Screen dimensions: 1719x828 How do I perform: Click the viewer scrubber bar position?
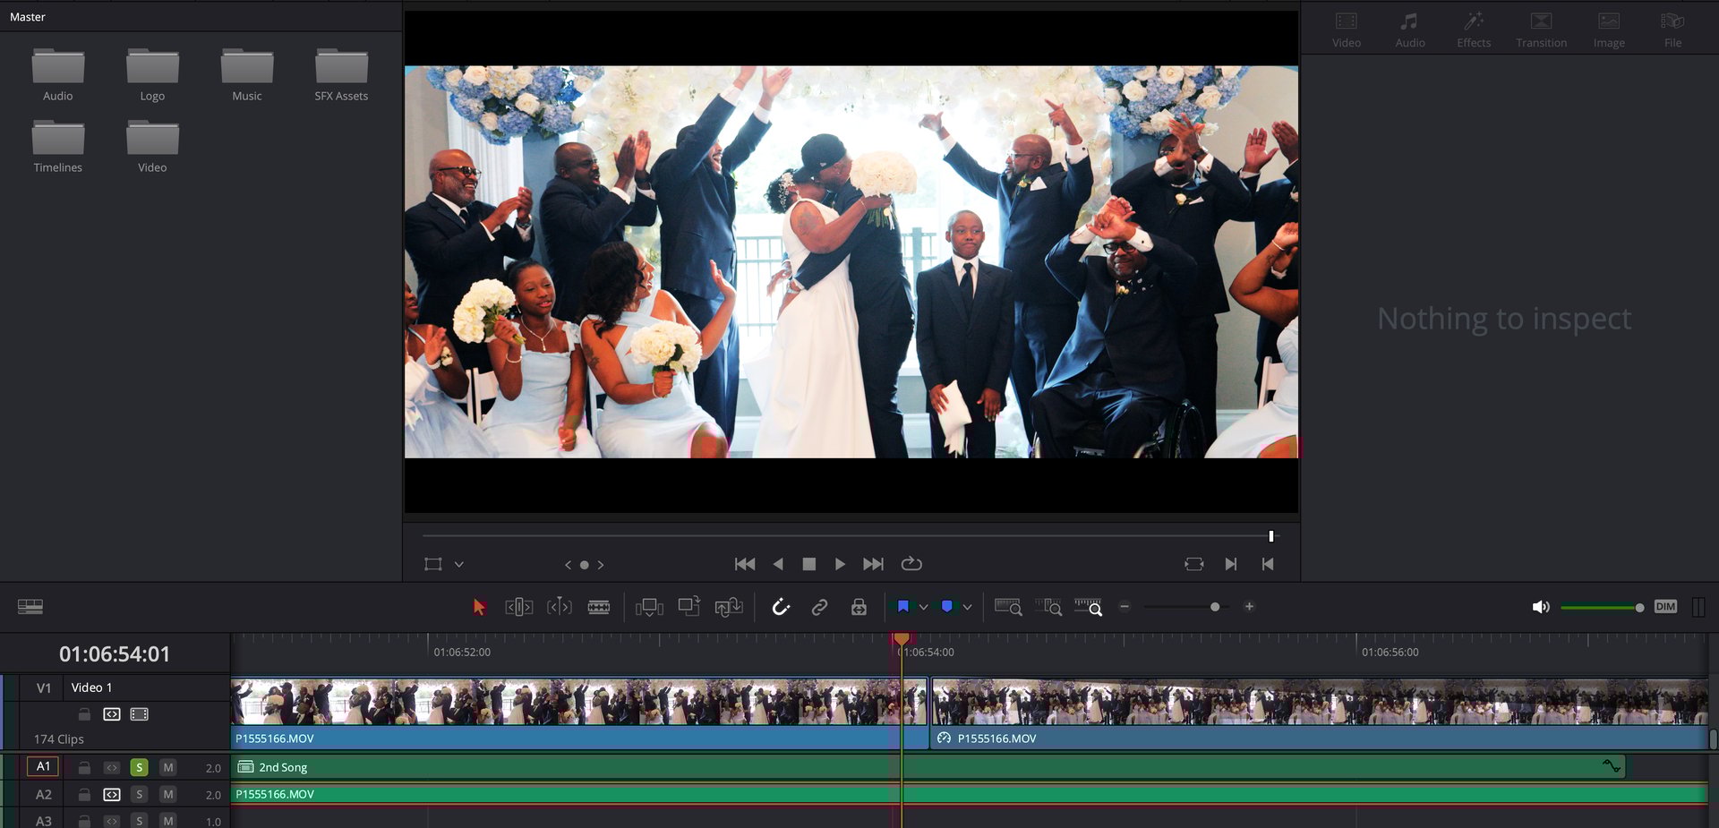(x=1271, y=536)
